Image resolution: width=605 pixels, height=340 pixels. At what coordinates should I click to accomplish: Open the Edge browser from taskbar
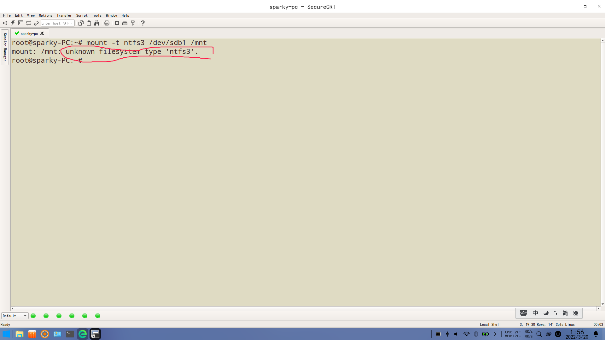(83, 334)
